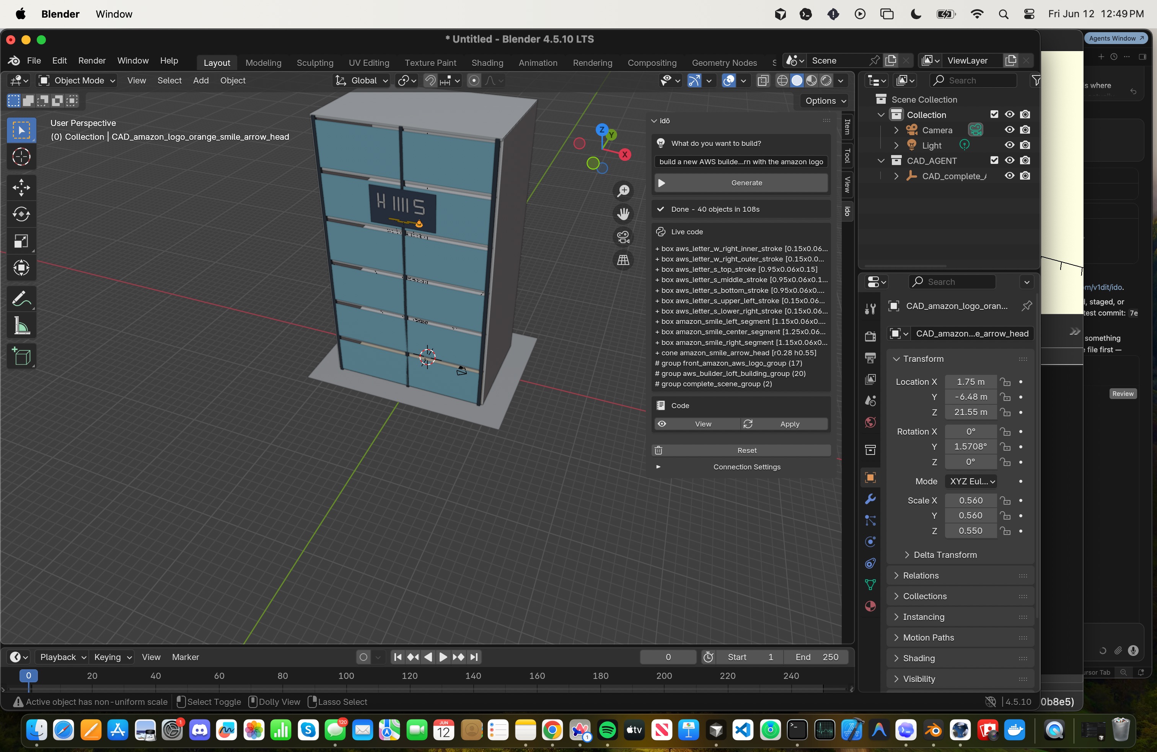Click Review button in background window
The height and width of the screenshot is (752, 1157).
pos(1123,394)
